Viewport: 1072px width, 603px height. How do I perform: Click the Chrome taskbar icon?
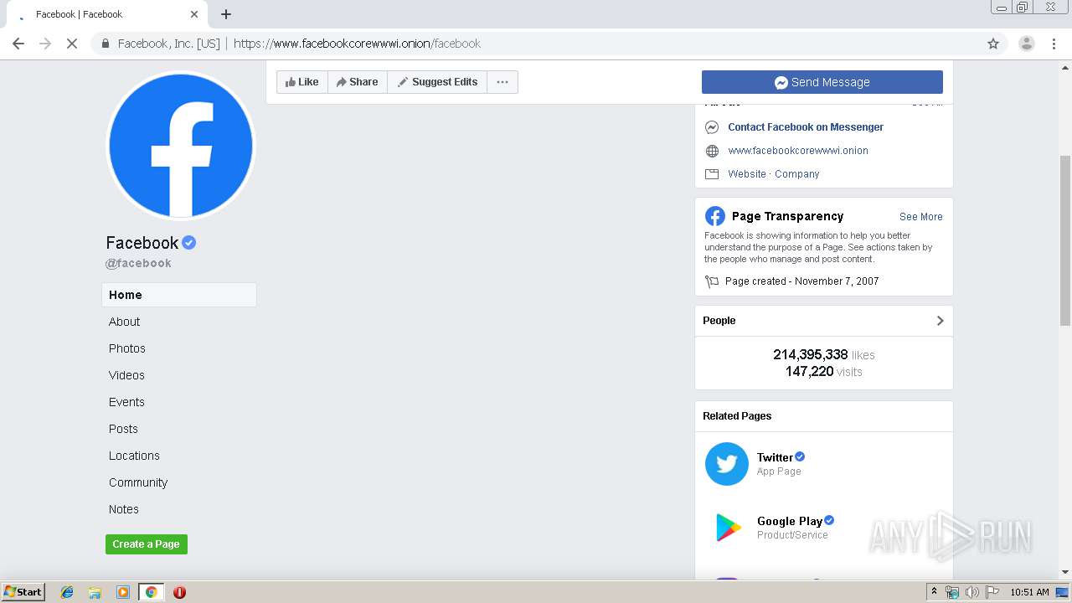[152, 592]
